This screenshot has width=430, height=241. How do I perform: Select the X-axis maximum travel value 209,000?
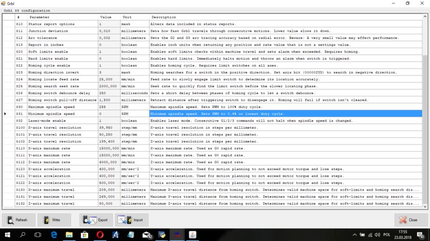click(109, 190)
